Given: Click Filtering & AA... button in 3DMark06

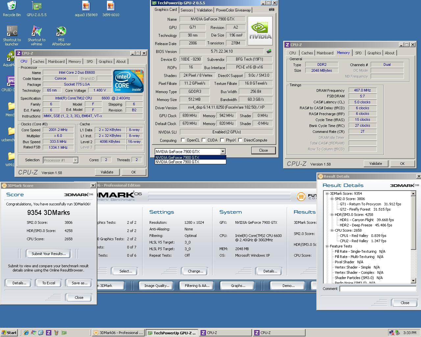Looking at the screenshot, I should click(x=197, y=286).
